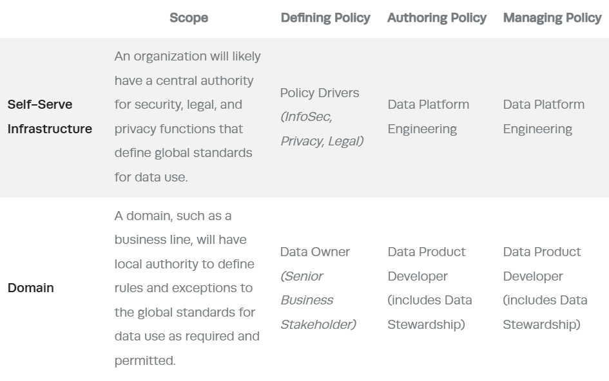Select '(includes Data Stewardship)' in Managing Policy column
Viewport: 609px width, 381px height.
545,312
